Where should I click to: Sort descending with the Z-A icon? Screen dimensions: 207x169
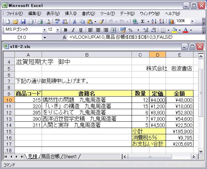(162, 21)
